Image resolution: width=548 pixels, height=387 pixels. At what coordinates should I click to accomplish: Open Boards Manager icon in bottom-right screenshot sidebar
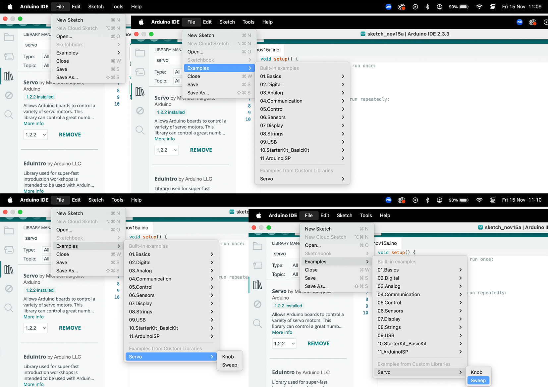pyautogui.click(x=257, y=265)
